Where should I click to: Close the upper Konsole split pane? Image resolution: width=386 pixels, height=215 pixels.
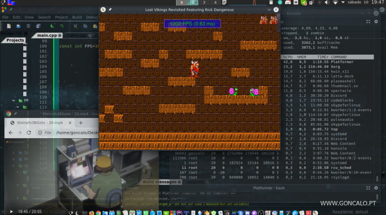pyautogui.click(x=376, y=22)
